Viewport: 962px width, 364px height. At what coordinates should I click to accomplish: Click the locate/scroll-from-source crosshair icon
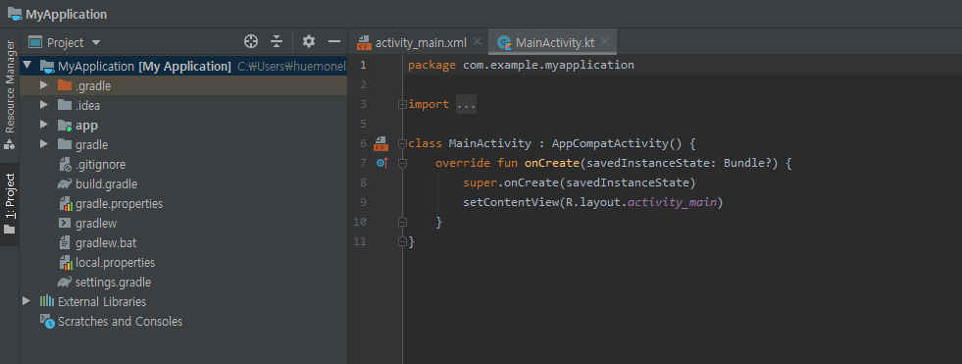tap(250, 42)
